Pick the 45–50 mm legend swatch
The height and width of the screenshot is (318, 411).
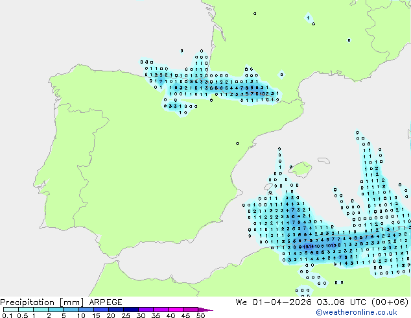pyautogui.click(x=191, y=310)
